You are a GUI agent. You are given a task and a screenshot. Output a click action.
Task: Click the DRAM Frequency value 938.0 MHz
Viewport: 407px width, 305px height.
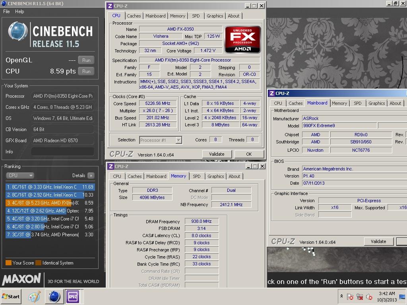(202, 221)
